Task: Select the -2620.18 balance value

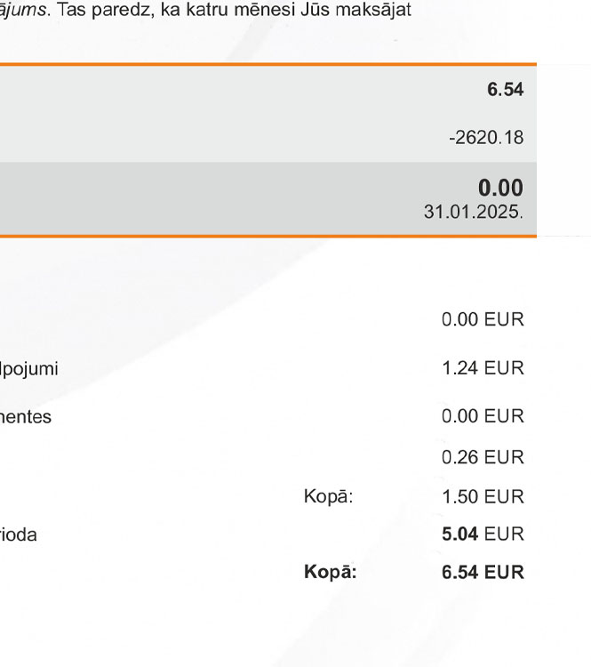Action: (x=486, y=138)
